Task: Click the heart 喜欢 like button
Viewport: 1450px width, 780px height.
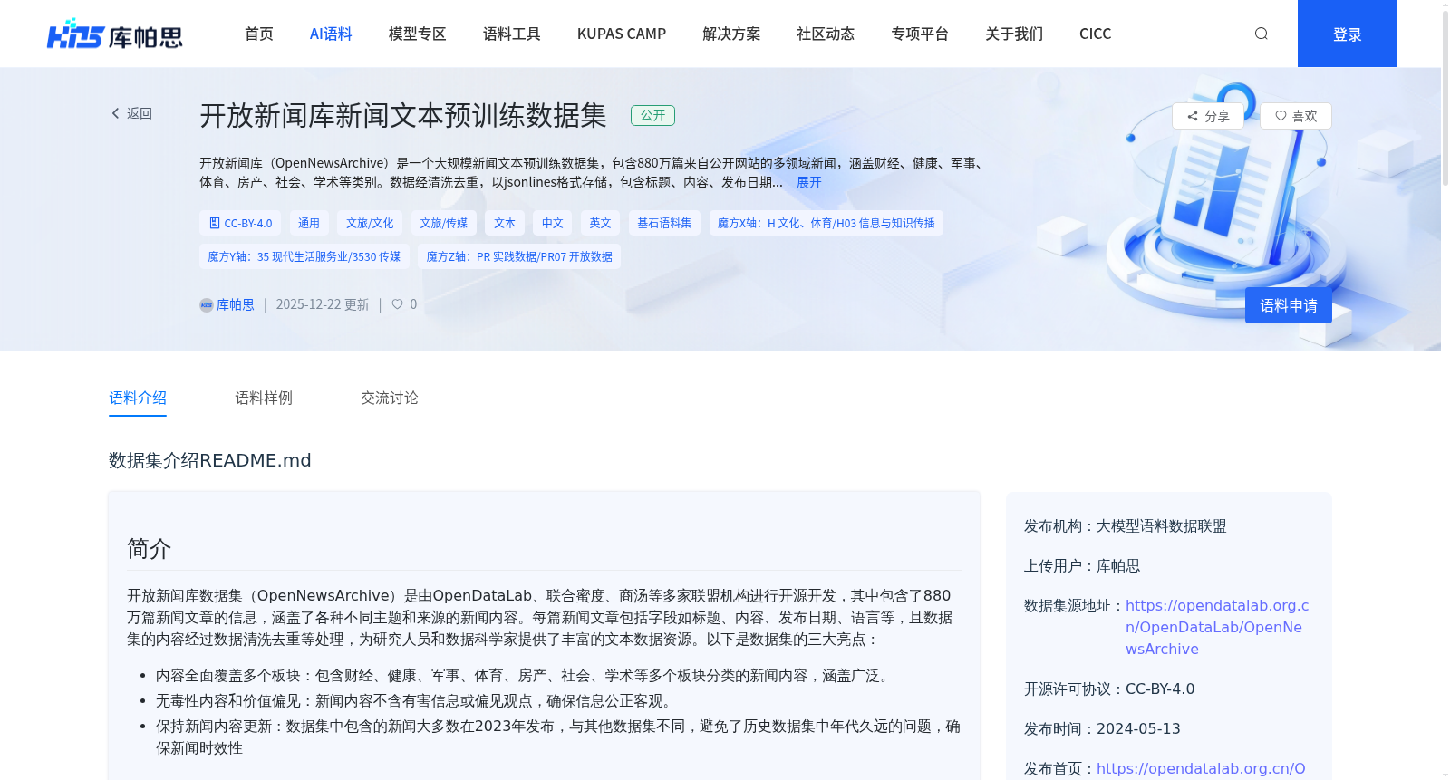Action: [x=1296, y=116]
